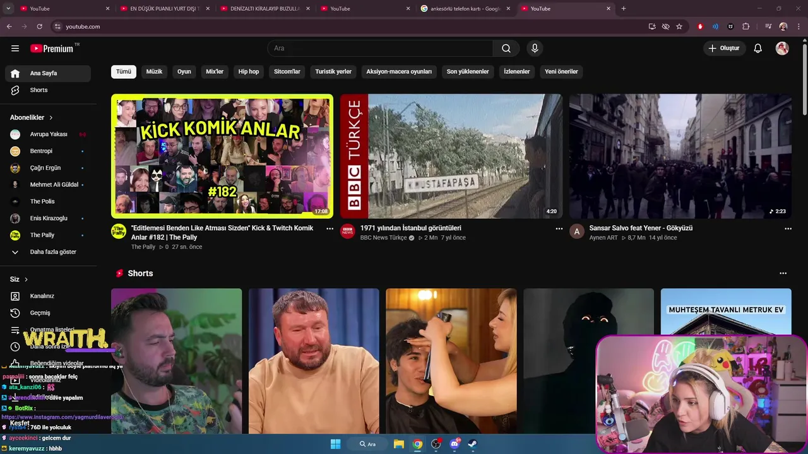
Task: Select the Turistik yerler filter chip
Action: [x=333, y=72]
